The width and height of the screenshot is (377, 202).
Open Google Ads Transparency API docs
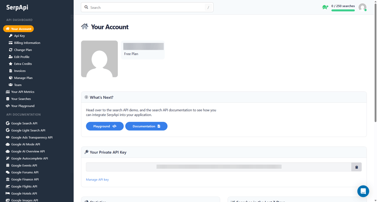coord(32,137)
